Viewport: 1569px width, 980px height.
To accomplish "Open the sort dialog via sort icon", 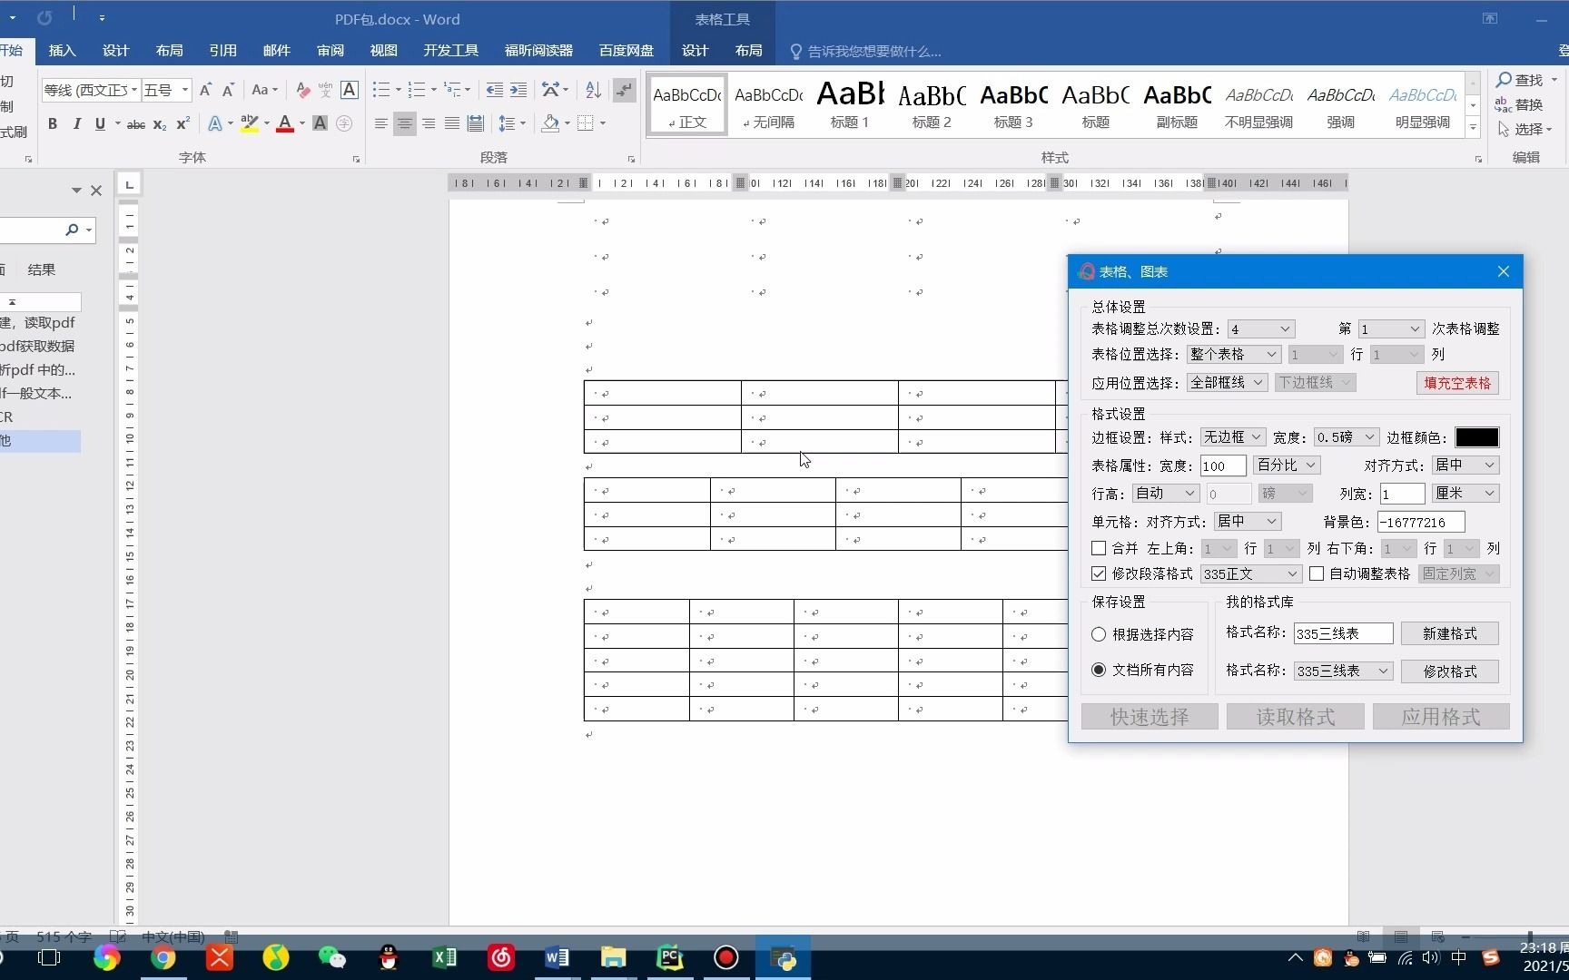I will click(592, 90).
